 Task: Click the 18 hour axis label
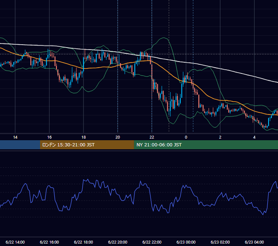[x=83, y=137]
